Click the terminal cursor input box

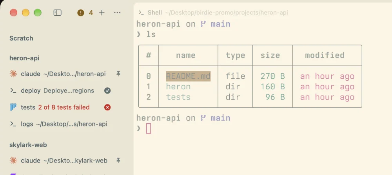pyautogui.click(x=149, y=128)
